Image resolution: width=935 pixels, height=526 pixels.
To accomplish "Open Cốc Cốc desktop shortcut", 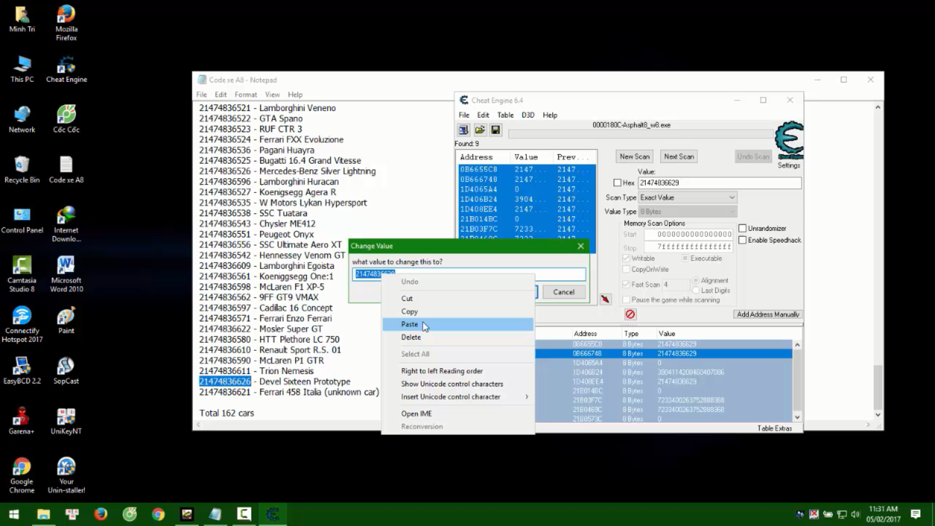I will (66, 119).
